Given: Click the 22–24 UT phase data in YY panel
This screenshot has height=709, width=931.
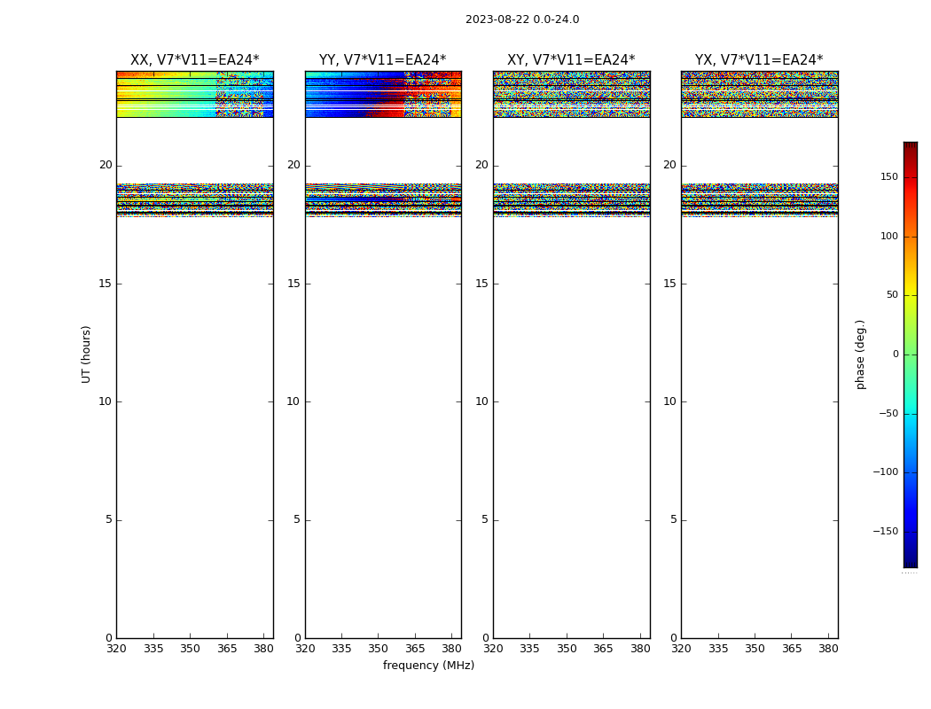Looking at the screenshot, I should tap(383, 94).
